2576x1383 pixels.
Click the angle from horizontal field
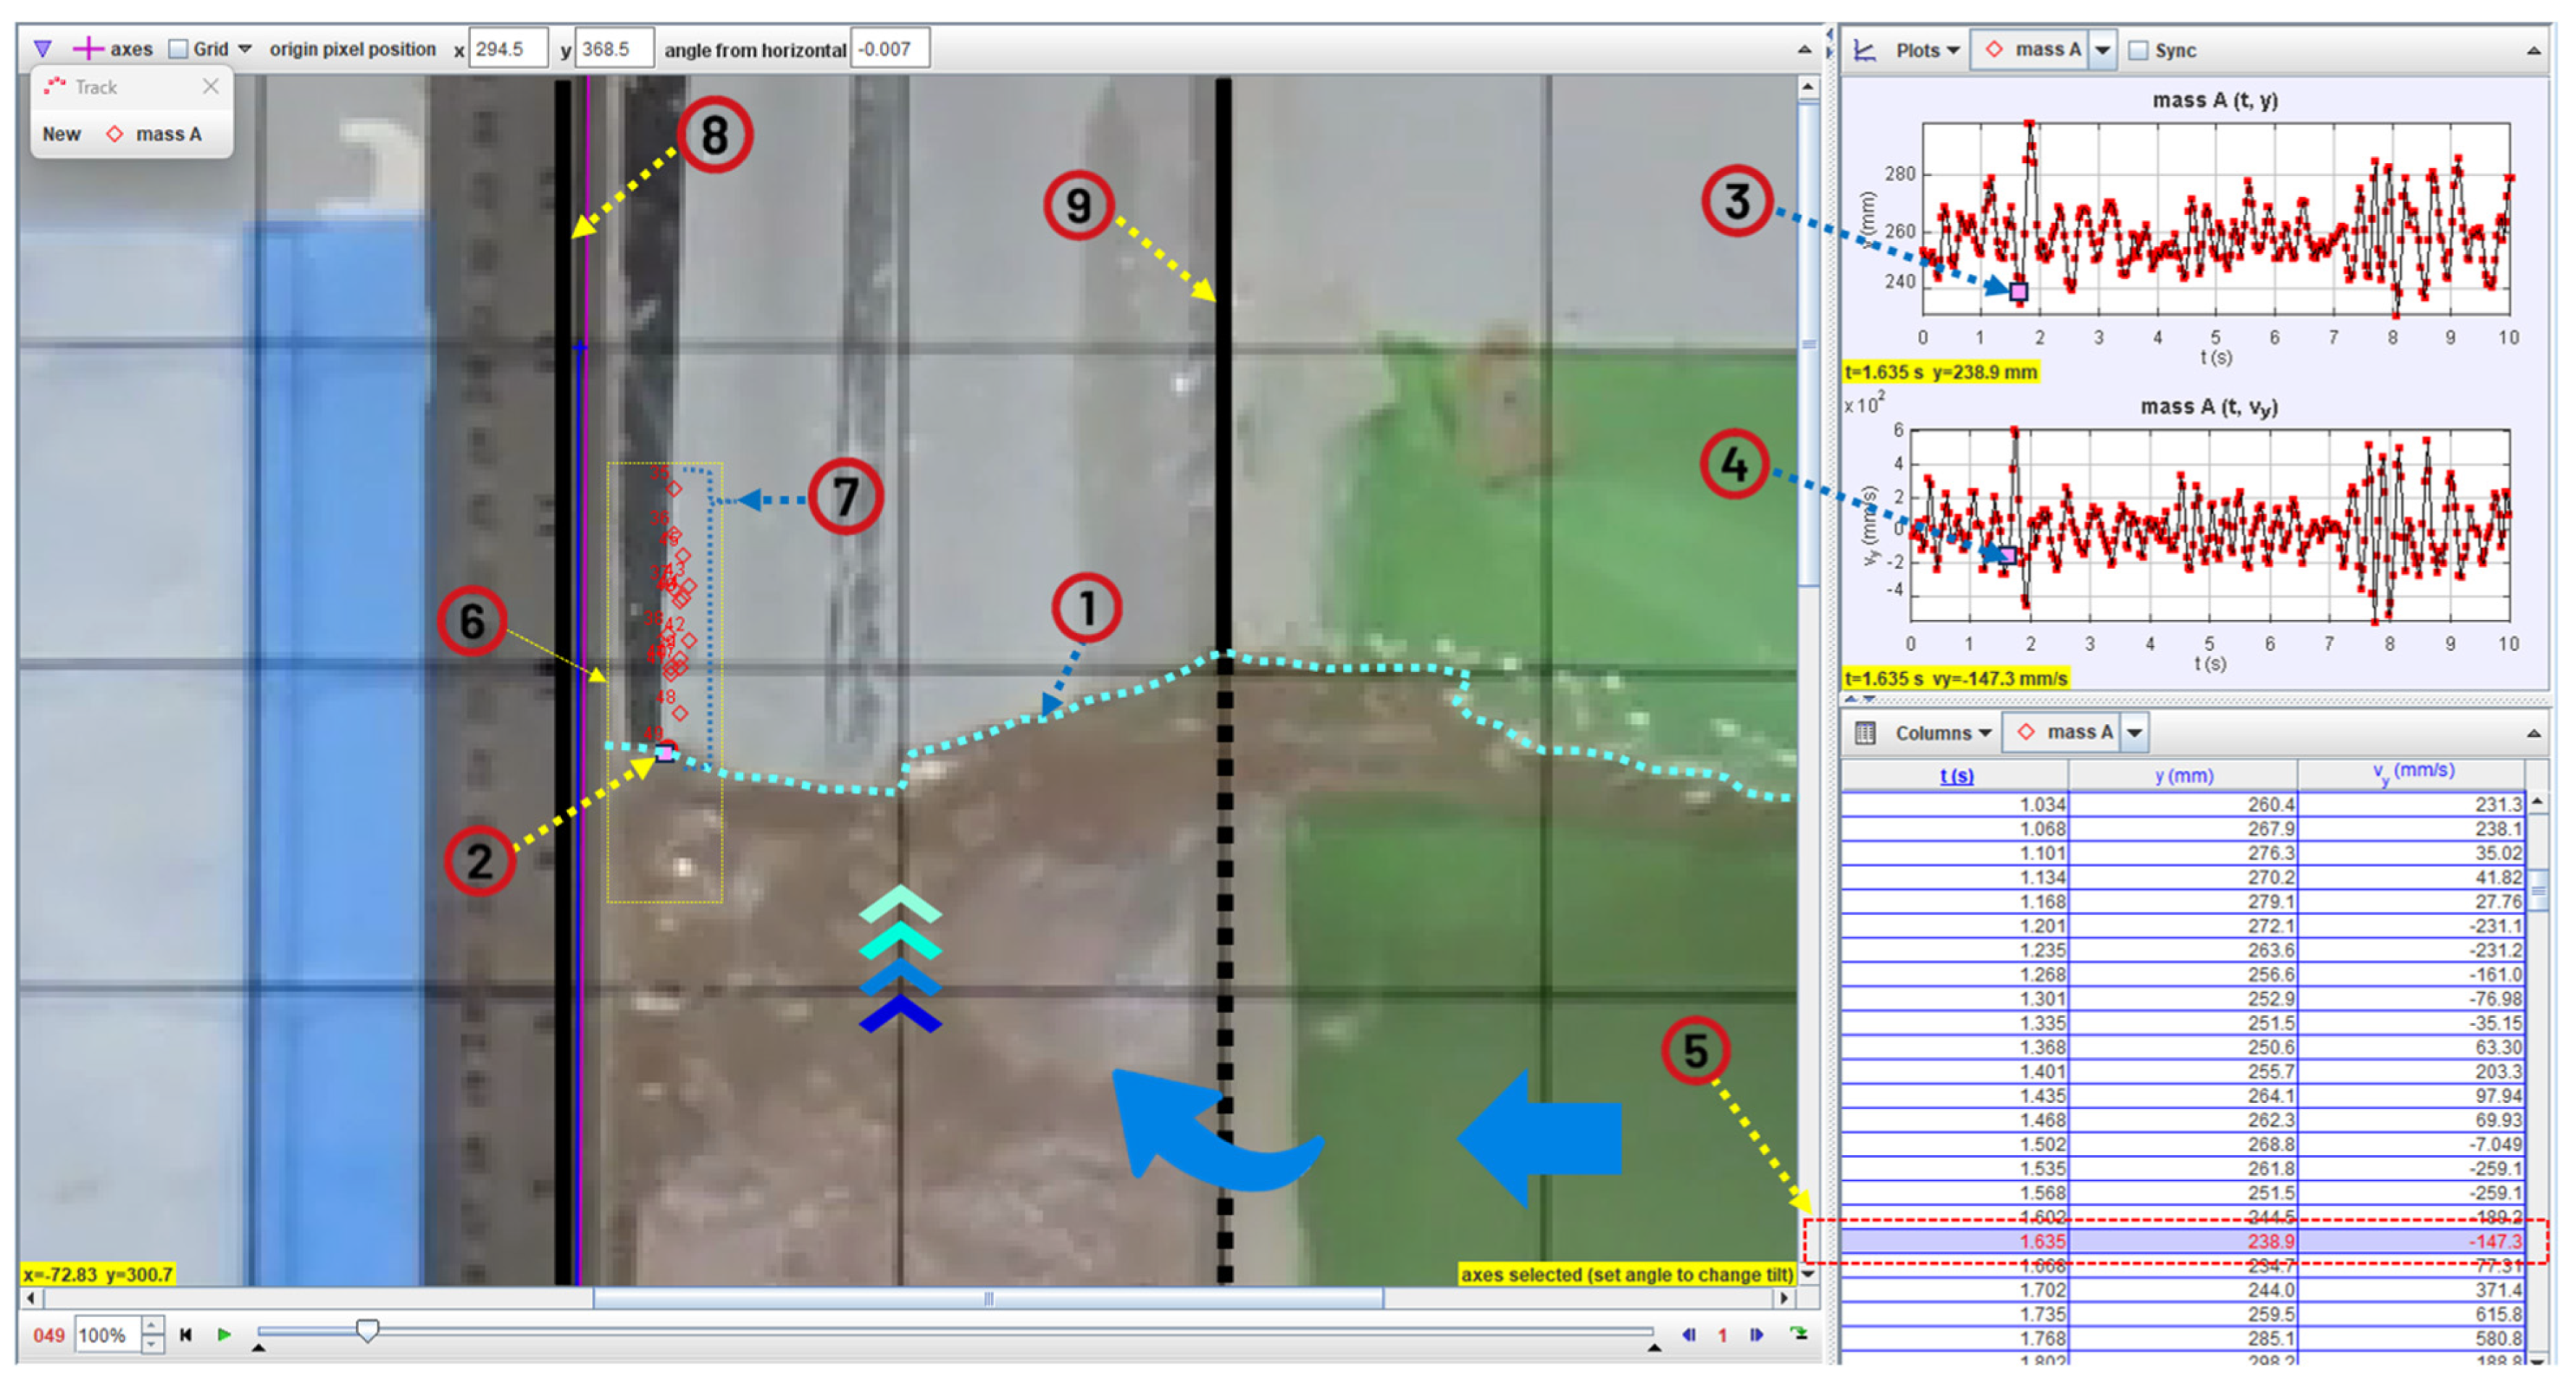point(889,48)
